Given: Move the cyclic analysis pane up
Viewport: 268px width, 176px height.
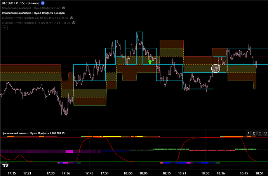Looking at the screenshot, I should pos(249,133).
